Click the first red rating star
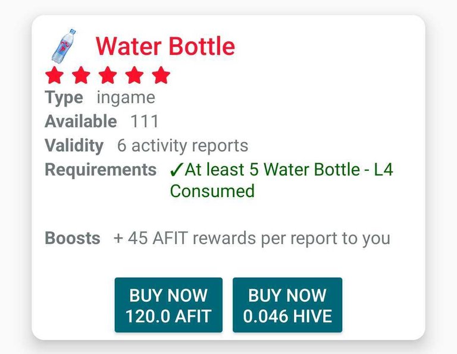The image size is (457, 354). 55,75
